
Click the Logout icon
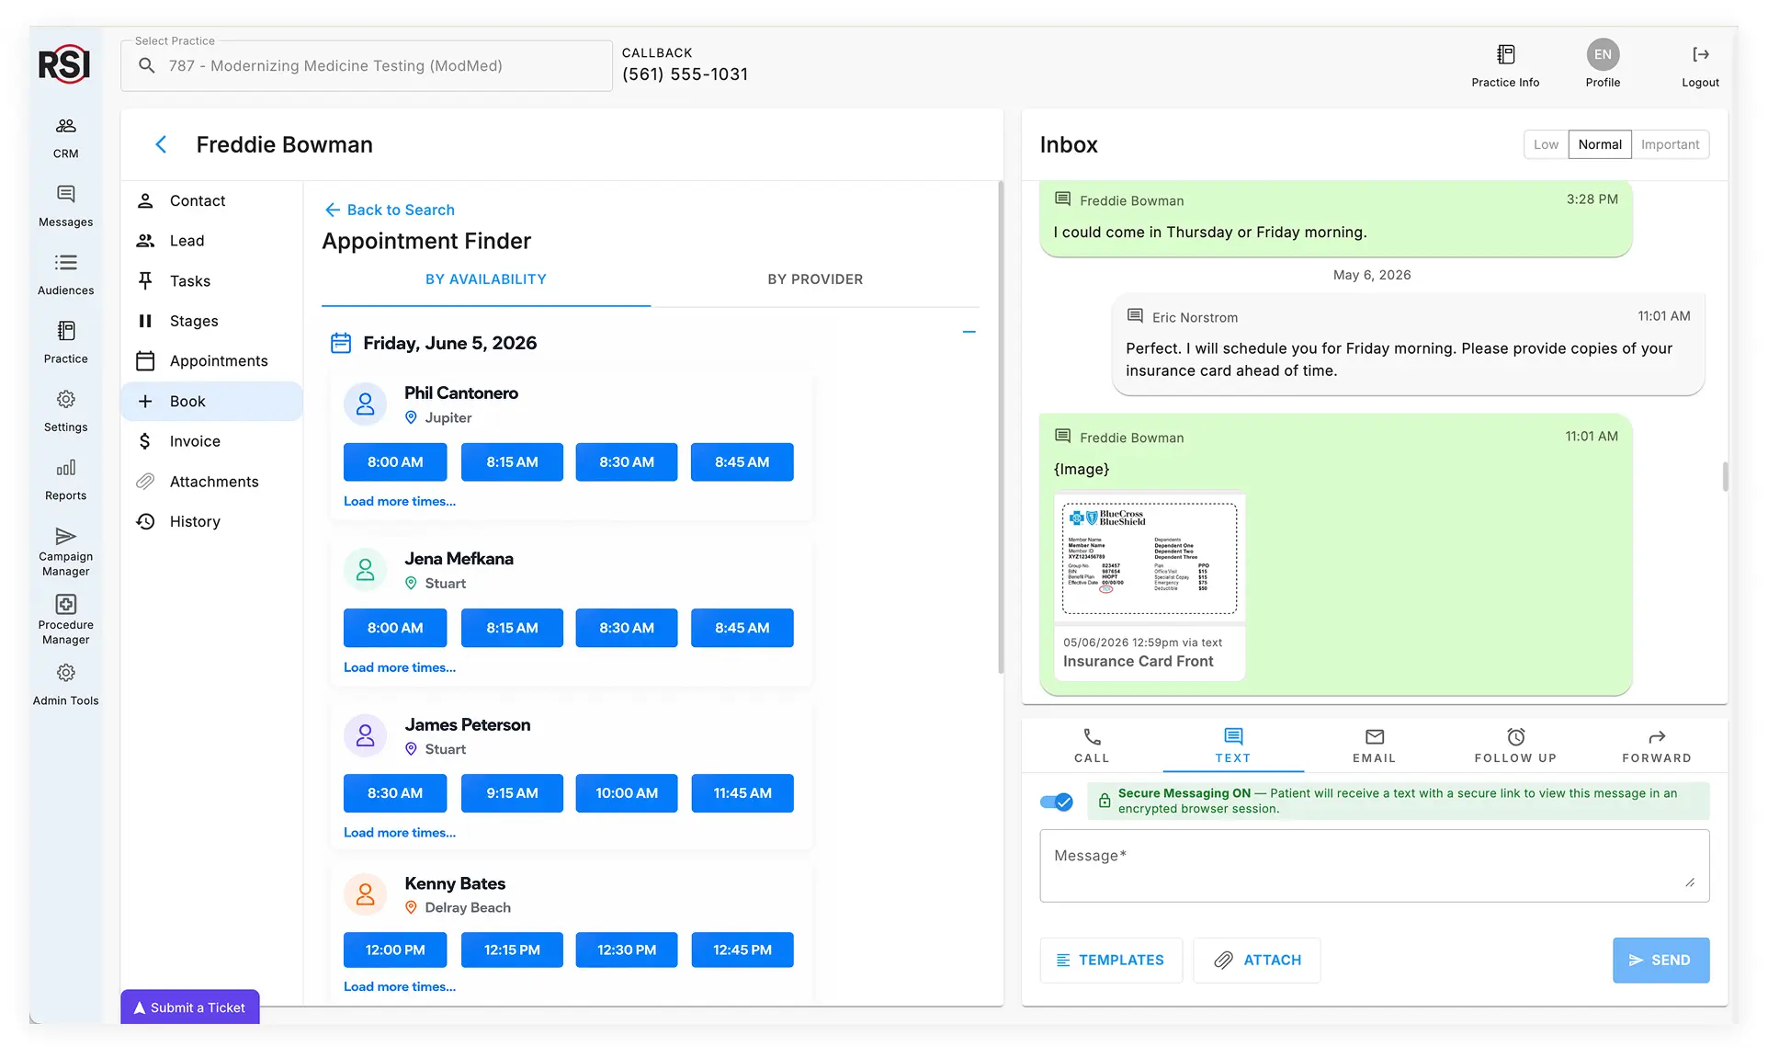click(x=1700, y=54)
